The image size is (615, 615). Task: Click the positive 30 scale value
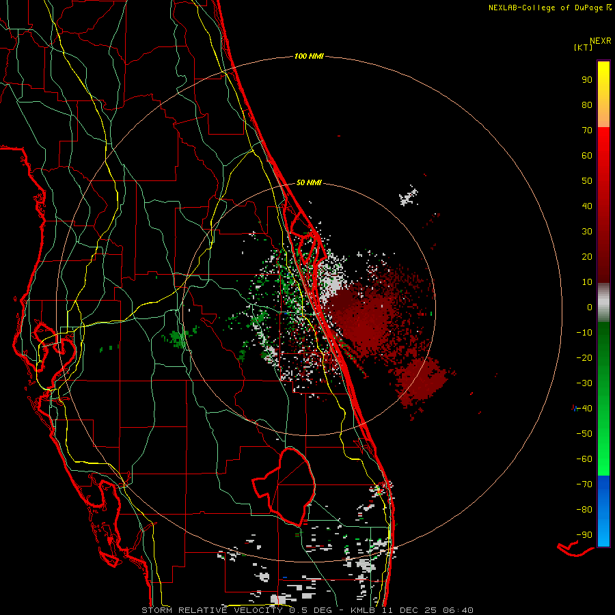(587, 232)
